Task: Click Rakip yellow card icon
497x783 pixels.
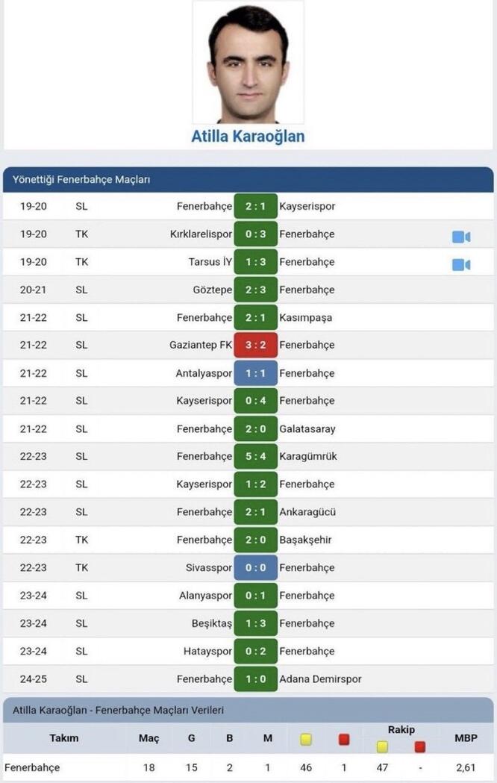Action: click(382, 746)
